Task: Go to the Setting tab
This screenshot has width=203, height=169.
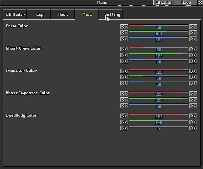Action: click(x=111, y=14)
